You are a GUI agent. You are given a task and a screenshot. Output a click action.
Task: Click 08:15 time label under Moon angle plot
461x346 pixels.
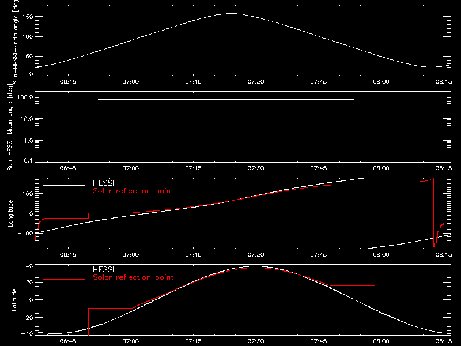click(x=443, y=168)
